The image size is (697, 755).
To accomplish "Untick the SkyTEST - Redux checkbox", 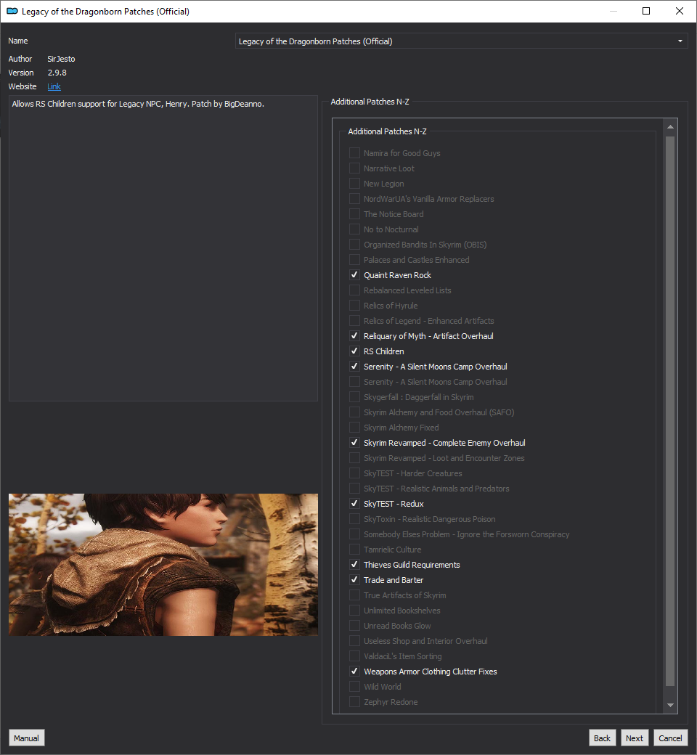I will click(354, 504).
